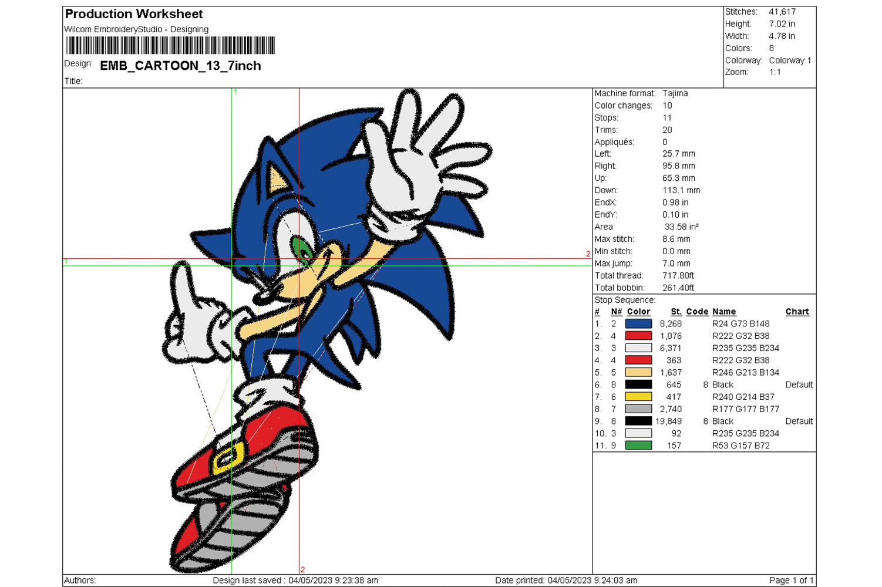Click the Max stitch value 8.6 mm
Image resolution: width=882 pixels, height=587 pixels.
tap(676, 239)
